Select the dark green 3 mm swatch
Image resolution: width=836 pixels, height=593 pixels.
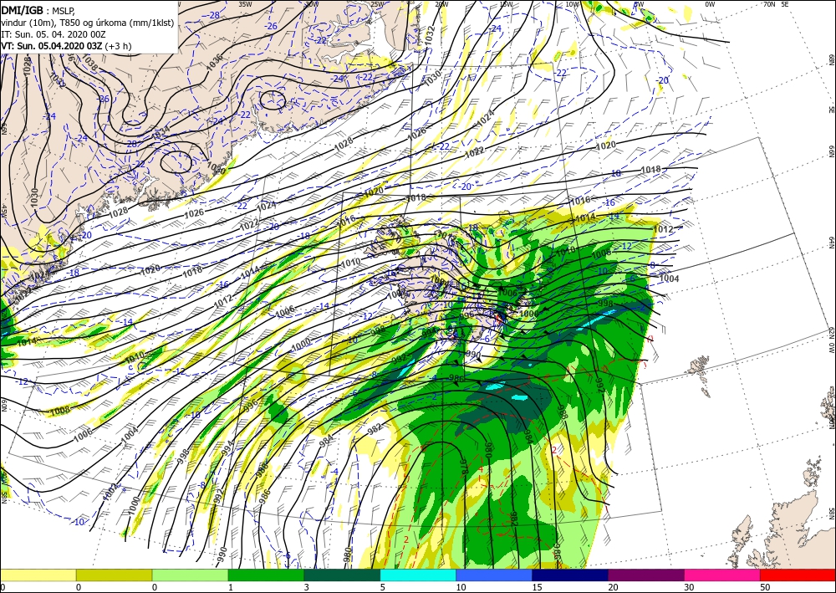[x=342, y=575]
